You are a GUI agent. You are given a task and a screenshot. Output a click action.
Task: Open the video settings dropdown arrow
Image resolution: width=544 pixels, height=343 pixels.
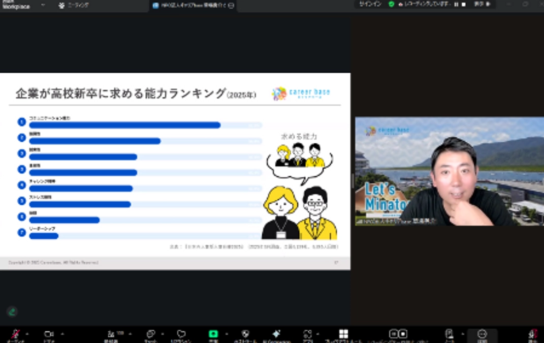(x=62, y=334)
